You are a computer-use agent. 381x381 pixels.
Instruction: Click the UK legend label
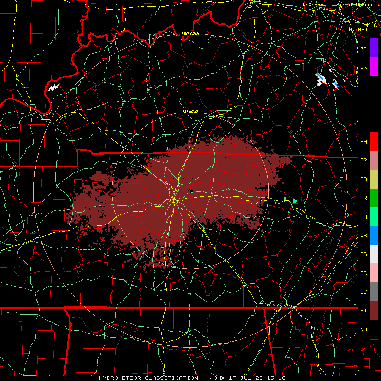[363, 66]
